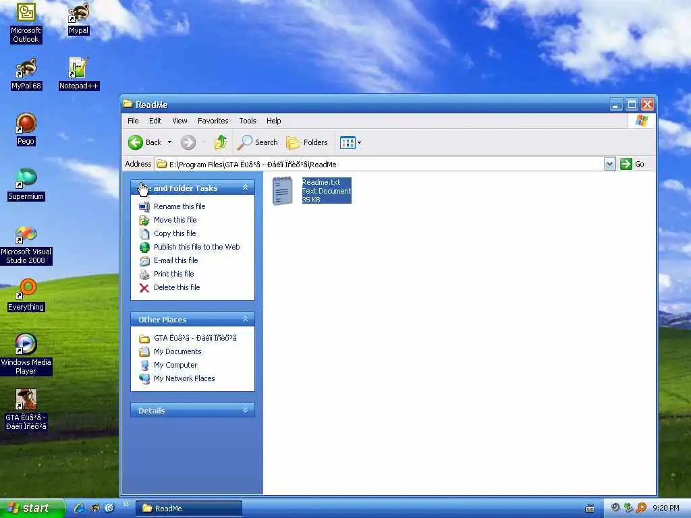This screenshot has height=518, width=691.
Task: Select Microsoft Outlook desktop icon
Action: [x=26, y=23]
